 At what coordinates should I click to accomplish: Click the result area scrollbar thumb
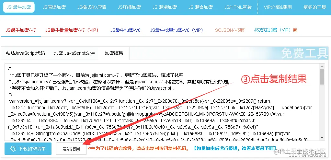coord(322,77)
